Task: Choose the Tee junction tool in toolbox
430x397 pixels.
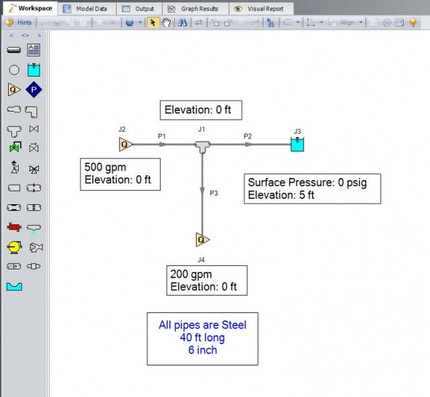Action: click(x=13, y=128)
